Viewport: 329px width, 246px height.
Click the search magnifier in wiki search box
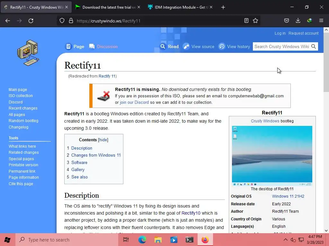(x=314, y=46)
